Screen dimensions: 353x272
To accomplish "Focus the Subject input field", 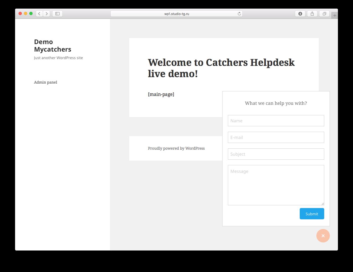I will [x=276, y=154].
